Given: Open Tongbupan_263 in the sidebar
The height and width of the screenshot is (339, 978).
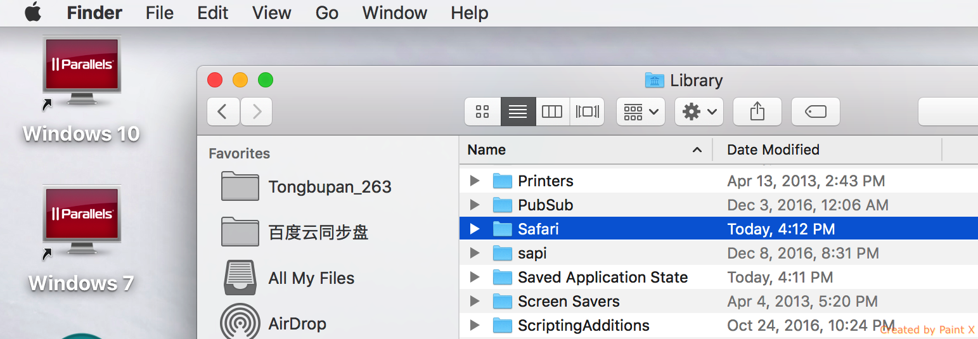Looking at the screenshot, I should [330, 187].
